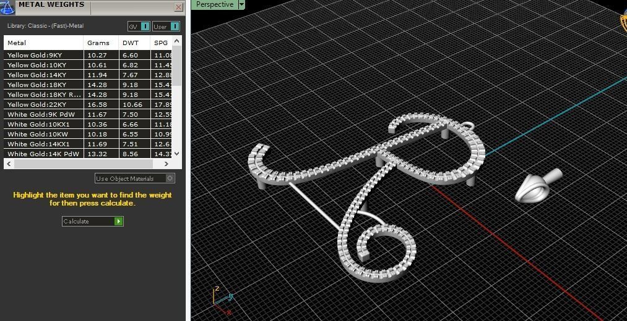The height and width of the screenshot is (321, 627).
Task: Select the Yellow Gold:14KY row
Action: tap(89, 75)
